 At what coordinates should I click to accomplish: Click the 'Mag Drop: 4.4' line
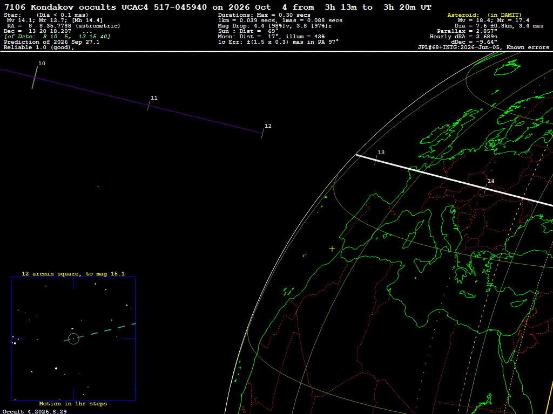click(275, 26)
